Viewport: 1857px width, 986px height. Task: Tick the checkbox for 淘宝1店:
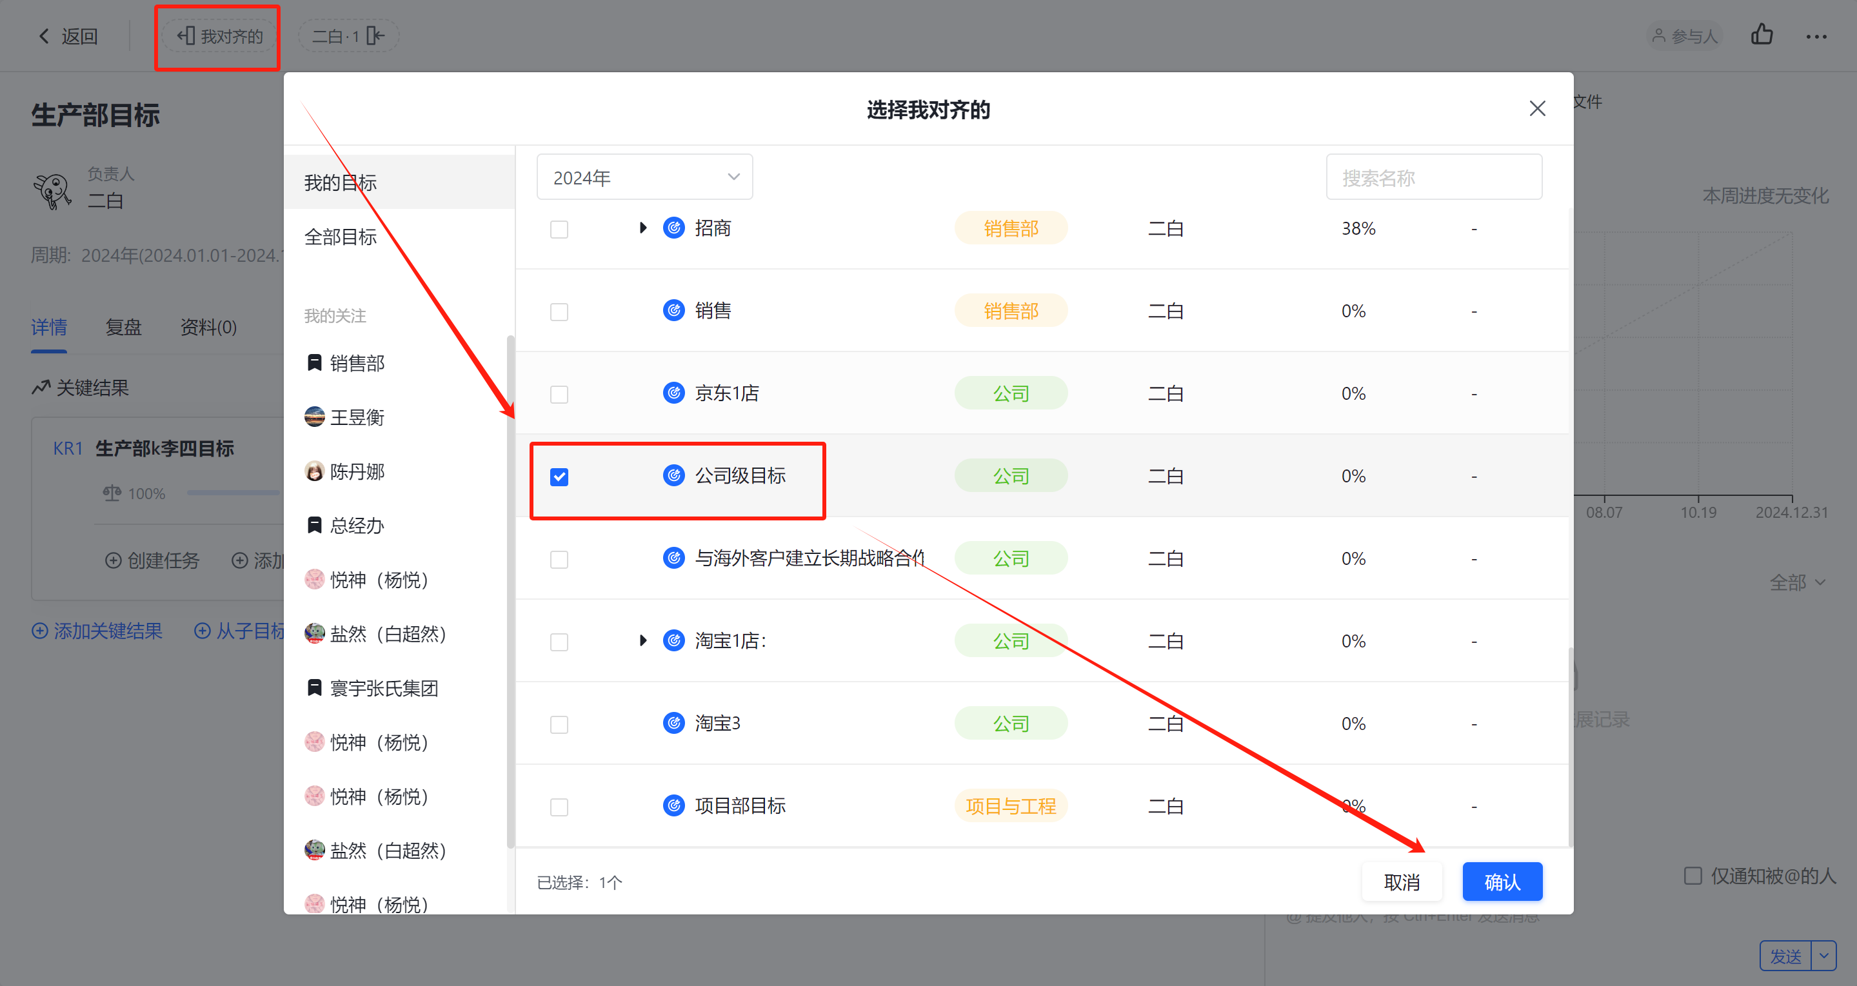point(559,642)
